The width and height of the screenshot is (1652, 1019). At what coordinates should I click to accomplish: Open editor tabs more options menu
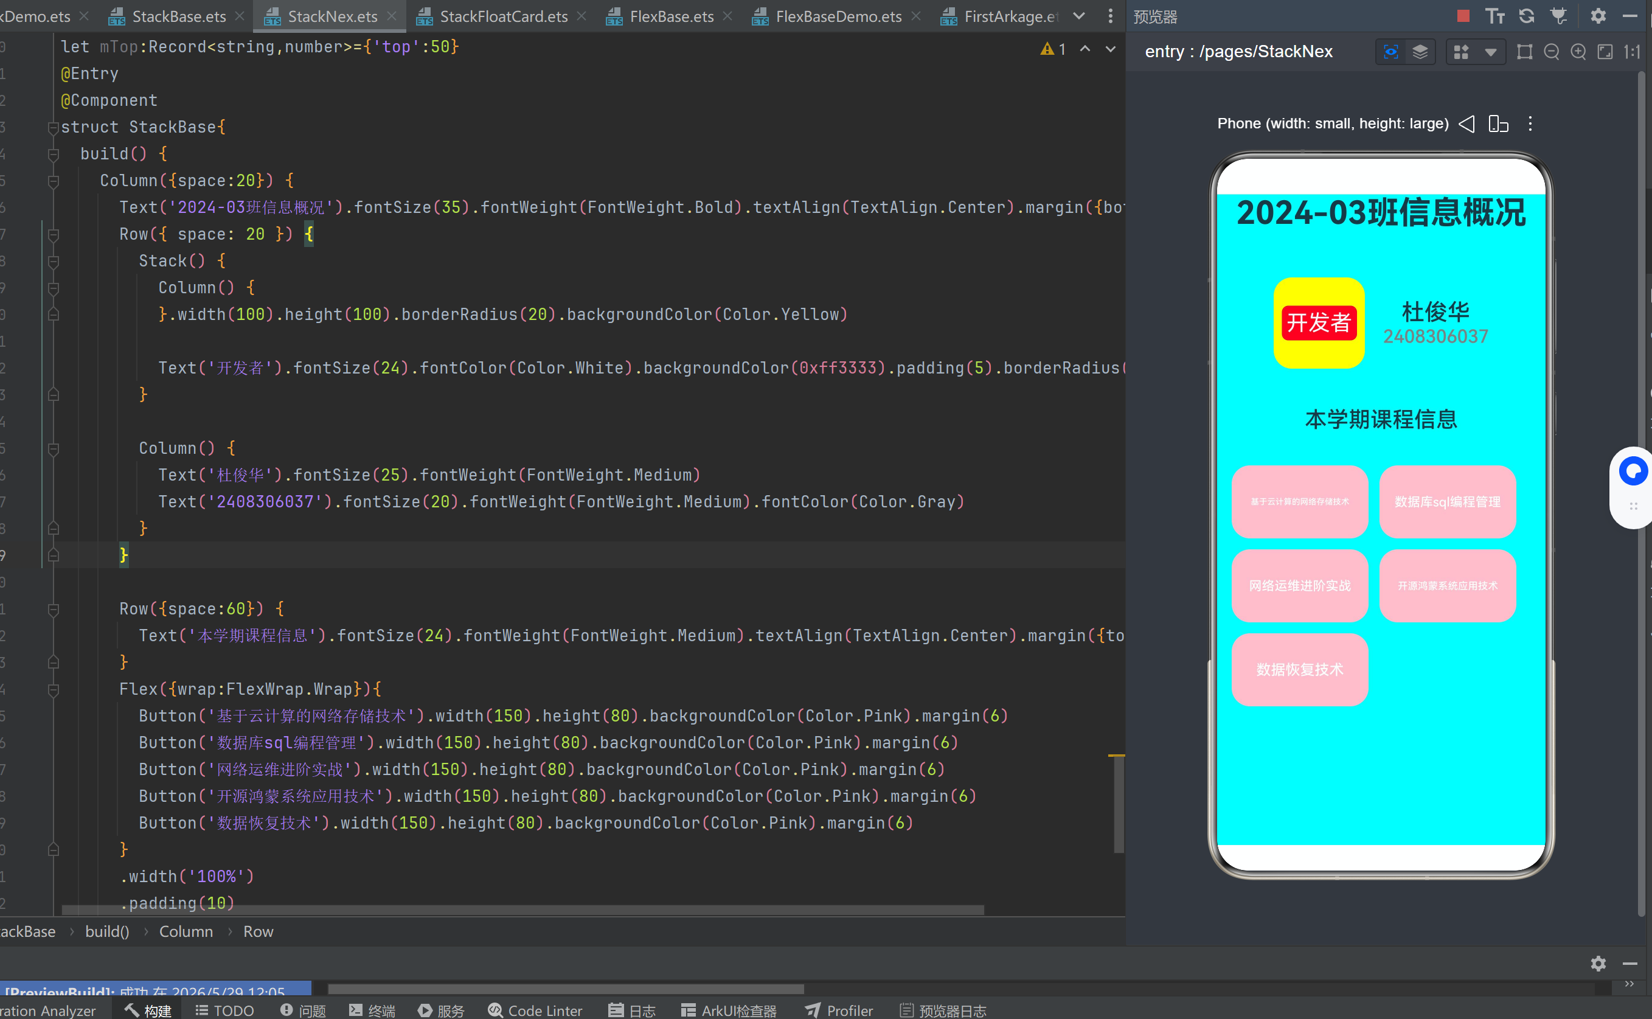pyautogui.click(x=1110, y=16)
